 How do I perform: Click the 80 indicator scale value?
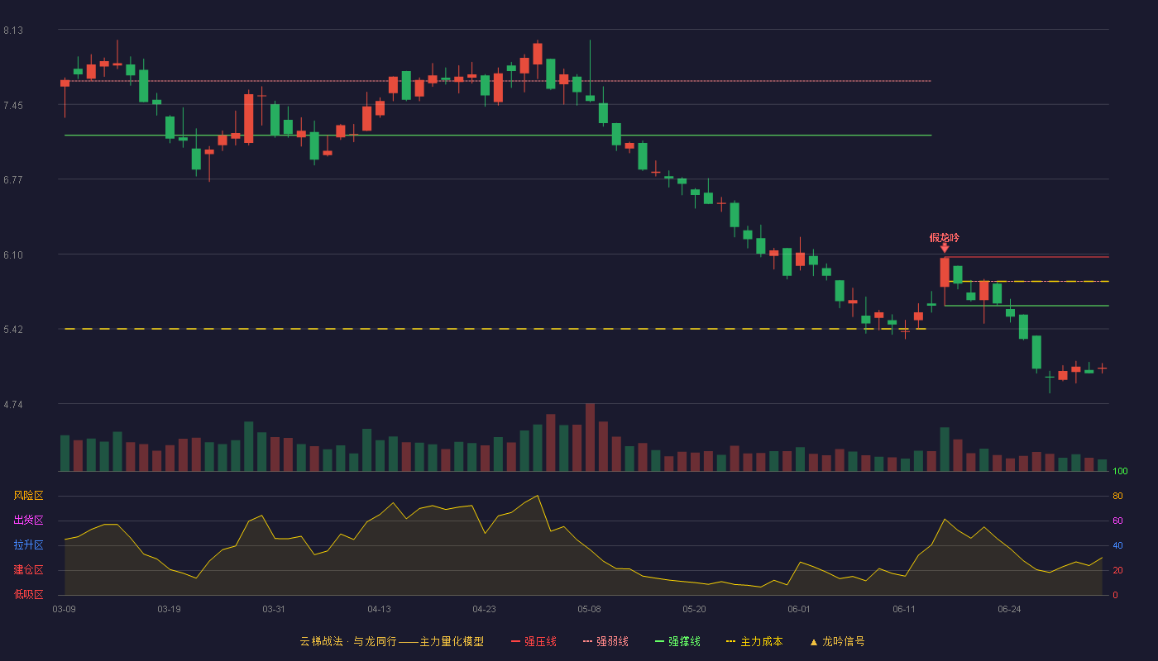[x=1117, y=496]
